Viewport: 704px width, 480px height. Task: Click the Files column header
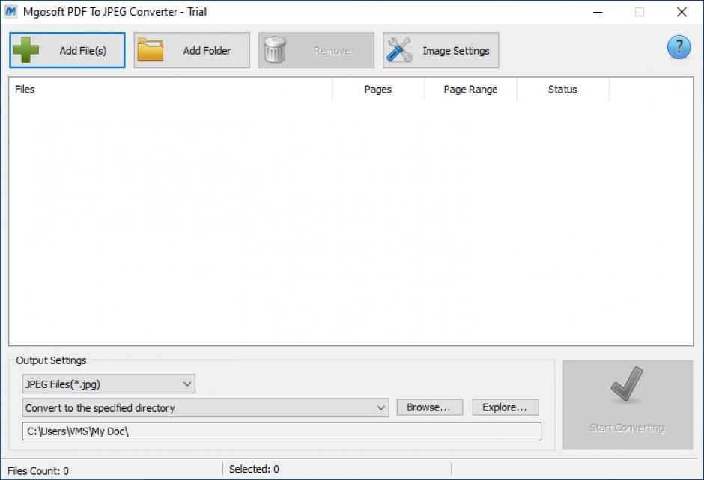171,89
